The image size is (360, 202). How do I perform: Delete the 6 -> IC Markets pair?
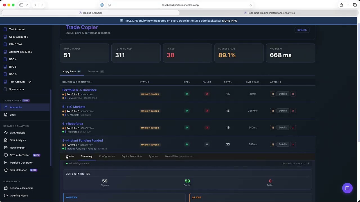pyautogui.click(x=293, y=111)
